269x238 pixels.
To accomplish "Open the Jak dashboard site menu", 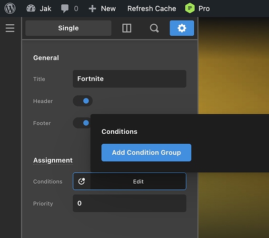I will coord(39,9).
